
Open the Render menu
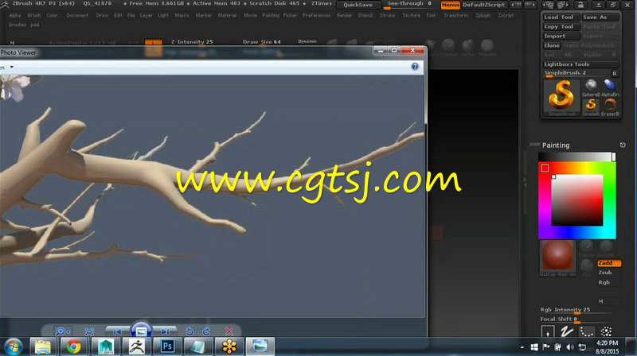(345, 15)
